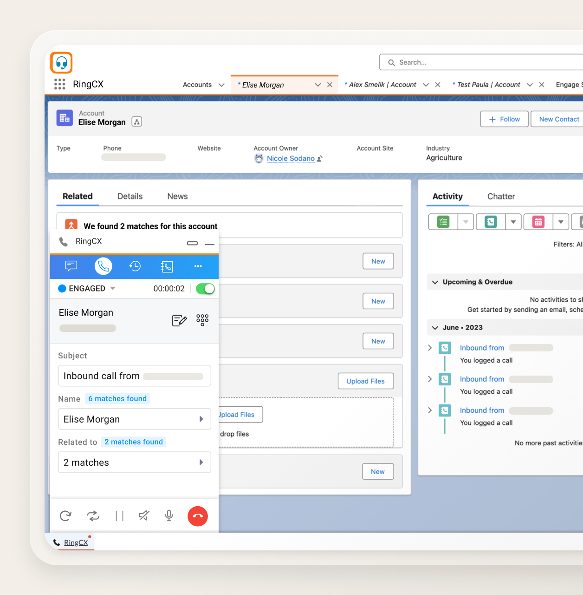Switch to the Details tab
Screen dimensions: 583x595
click(130, 196)
